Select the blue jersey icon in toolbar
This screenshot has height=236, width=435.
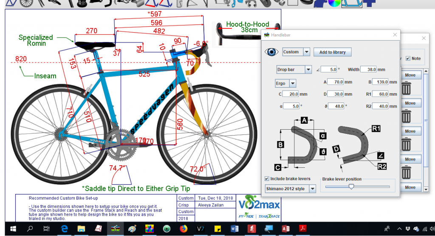(x=321, y=3)
